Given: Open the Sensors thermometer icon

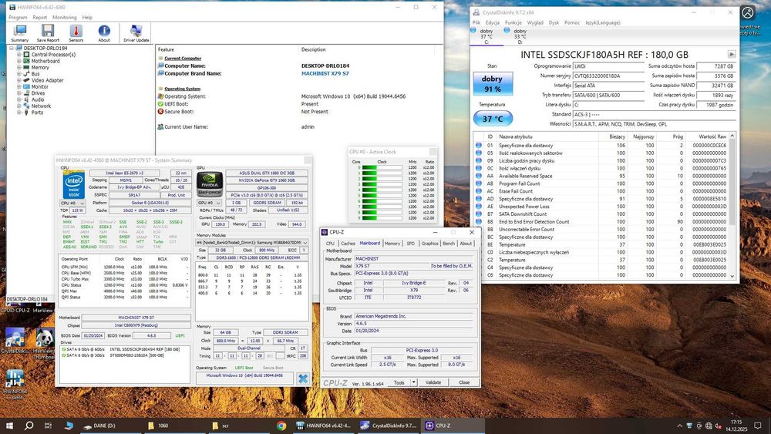Looking at the screenshot, I should 76,33.
